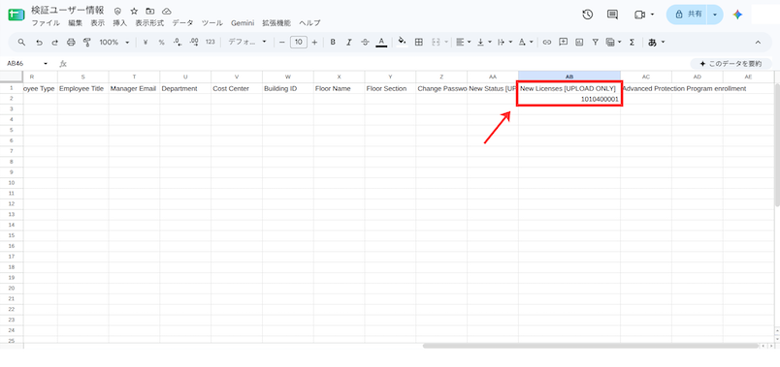The image size is (780, 367).
Task: Format as yen currency
Action: [x=146, y=43]
